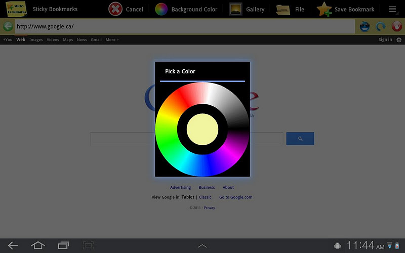The width and height of the screenshot is (405, 253).
Task: Tap the Android back navigation button
Action: click(13, 245)
